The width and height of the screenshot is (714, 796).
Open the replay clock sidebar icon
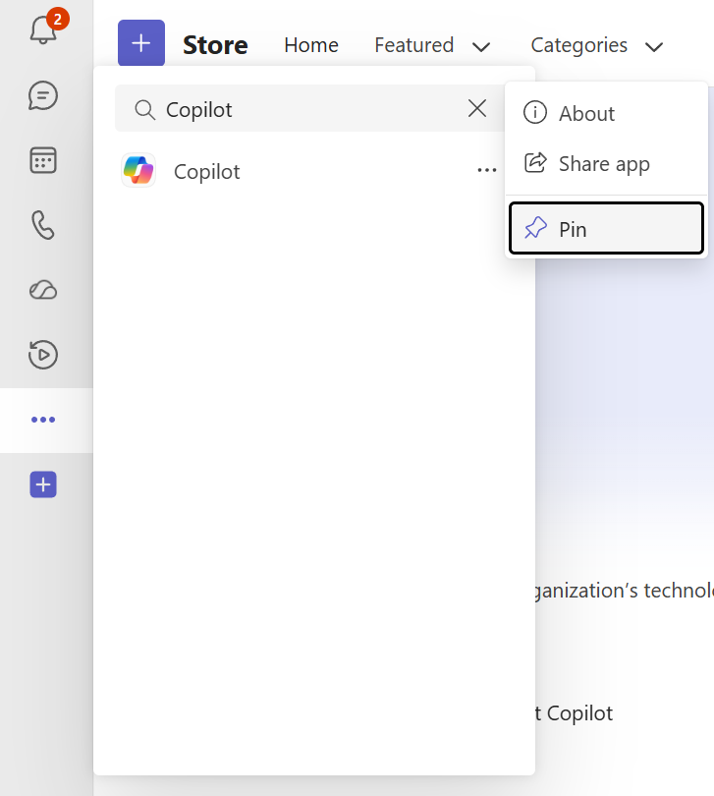click(43, 355)
